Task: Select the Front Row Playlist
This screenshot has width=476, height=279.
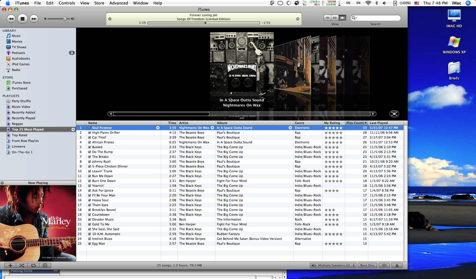Action: point(25,141)
